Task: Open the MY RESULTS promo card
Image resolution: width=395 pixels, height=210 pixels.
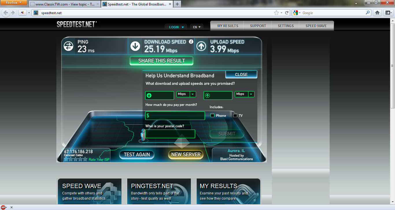Action: pyautogui.click(x=228, y=191)
